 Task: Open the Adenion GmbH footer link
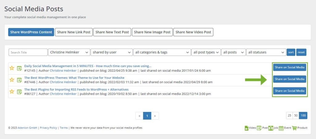tap(27, 128)
